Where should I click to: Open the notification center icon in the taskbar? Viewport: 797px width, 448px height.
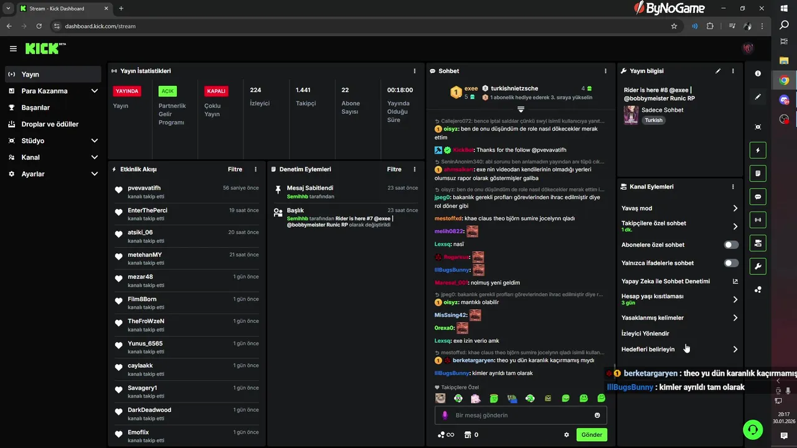pos(784,436)
